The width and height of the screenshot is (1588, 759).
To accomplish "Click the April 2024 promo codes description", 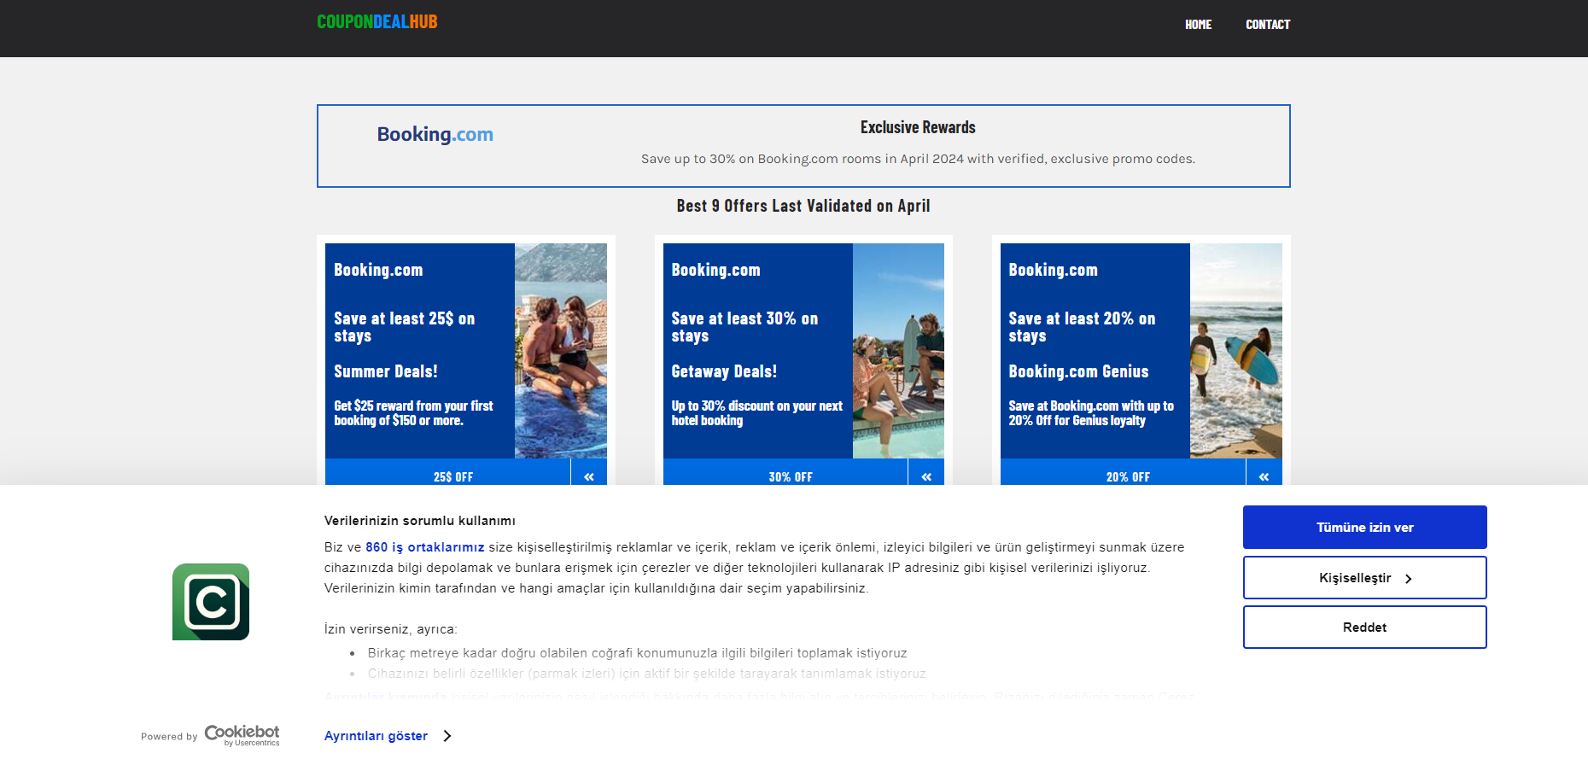I will (x=918, y=159).
